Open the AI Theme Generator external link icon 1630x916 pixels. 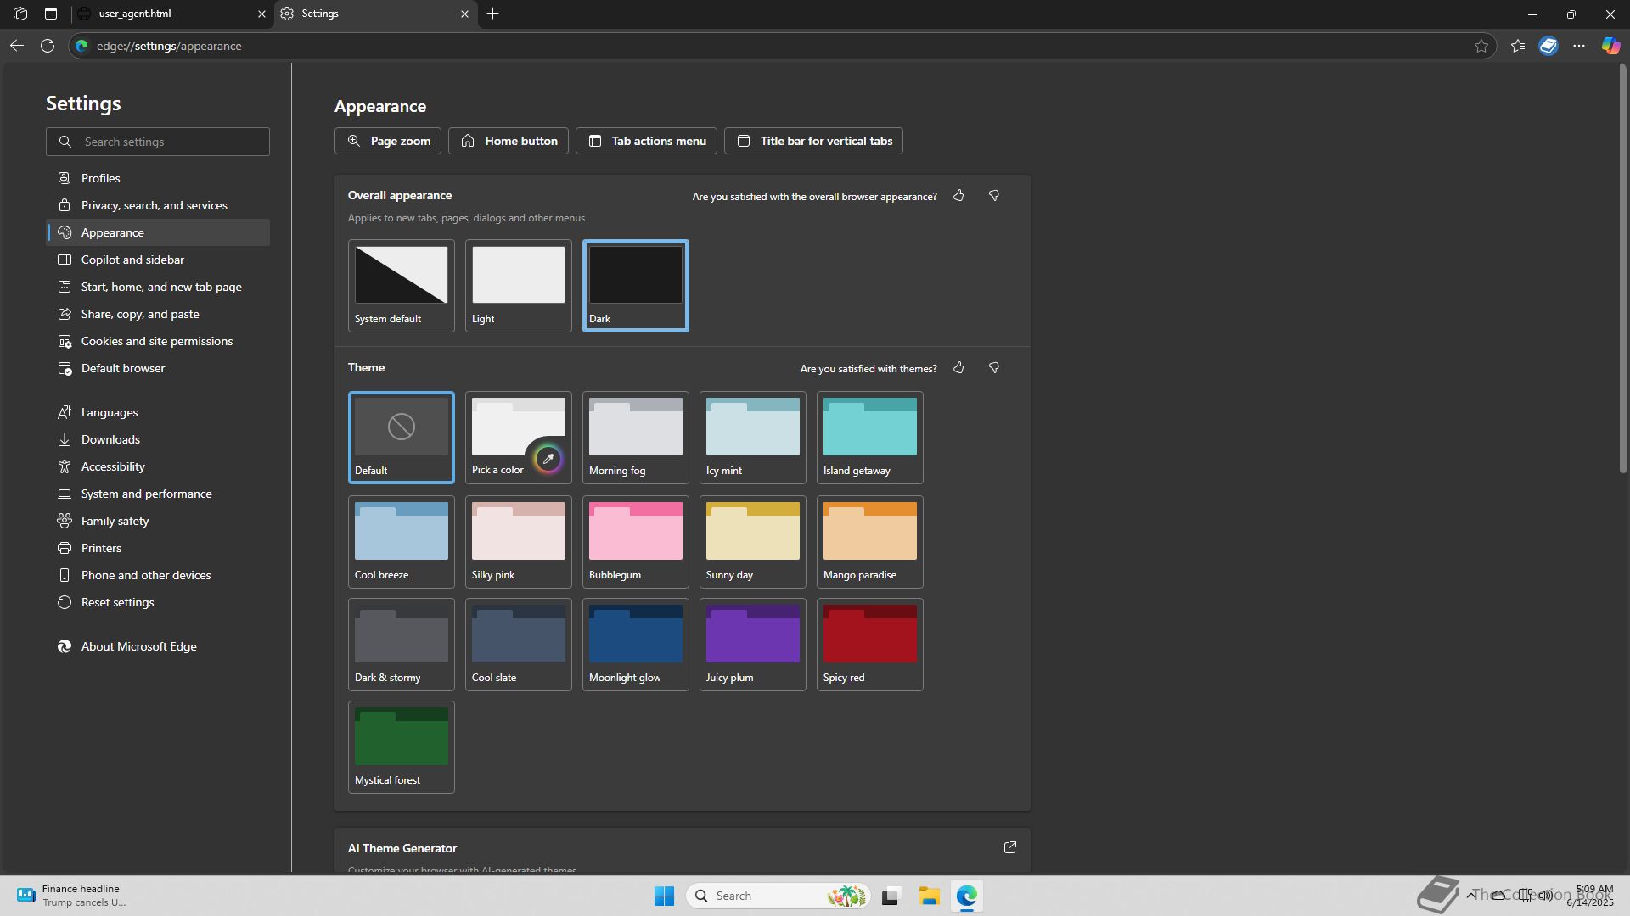[x=1009, y=847]
